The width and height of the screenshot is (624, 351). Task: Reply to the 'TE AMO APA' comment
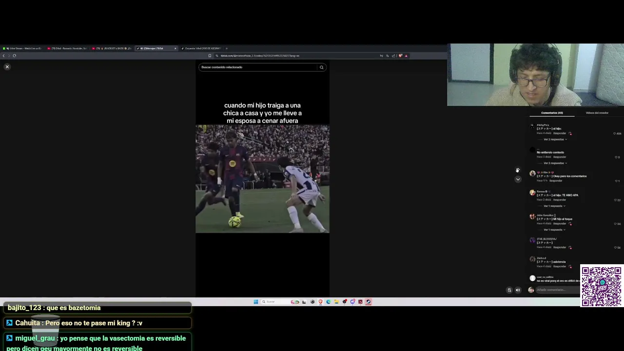[560, 200]
